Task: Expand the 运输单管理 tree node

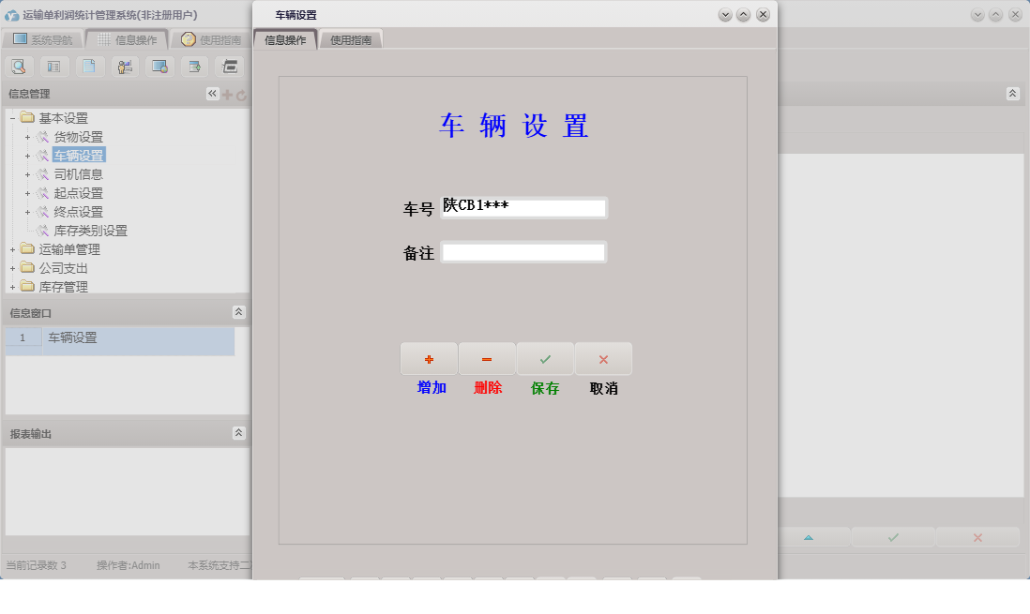Action: pyautogui.click(x=14, y=249)
